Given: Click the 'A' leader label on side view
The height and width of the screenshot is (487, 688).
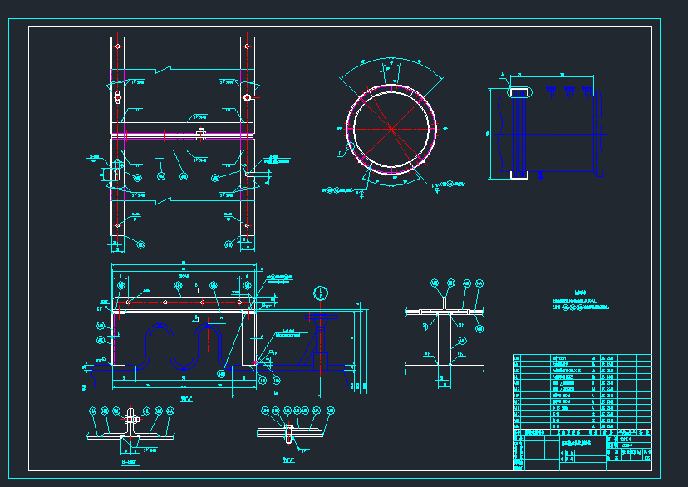Looking at the screenshot, I should pyautogui.click(x=503, y=76).
